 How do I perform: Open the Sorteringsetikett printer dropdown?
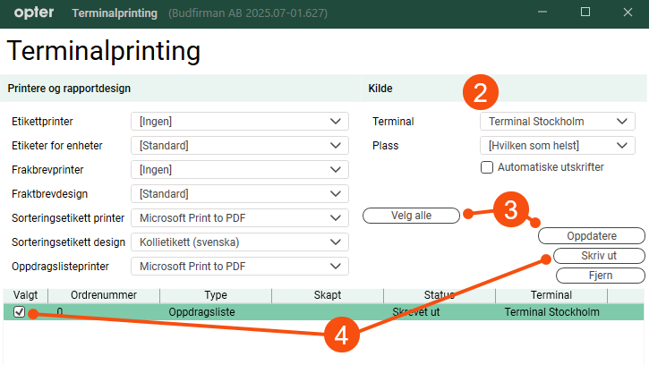click(239, 217)
